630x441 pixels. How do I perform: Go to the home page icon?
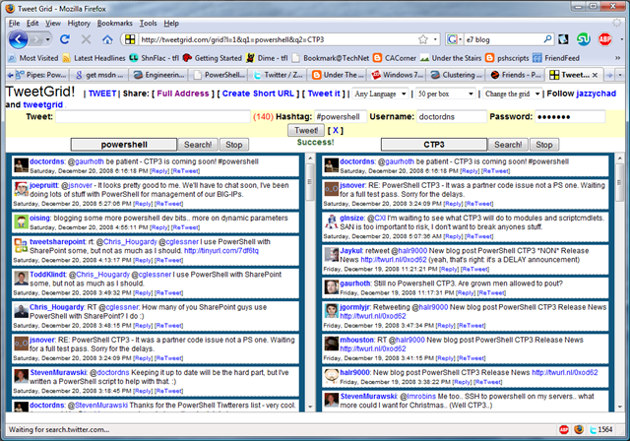coord(107,39)
